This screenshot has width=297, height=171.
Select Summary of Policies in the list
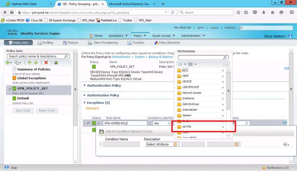click(34, 69)
